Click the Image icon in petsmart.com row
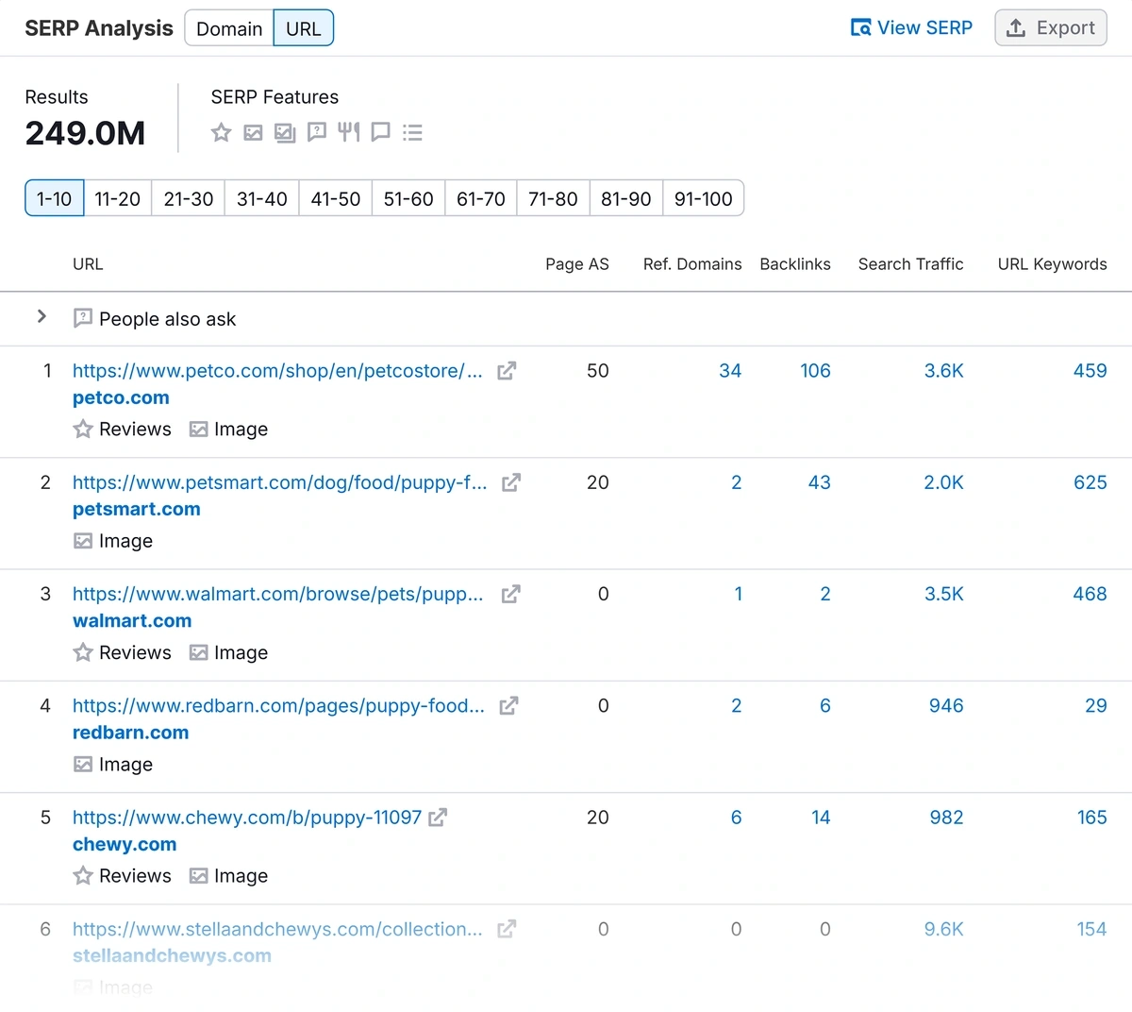The height and width of the screenshot is (1012, 1132). point(83,541)
